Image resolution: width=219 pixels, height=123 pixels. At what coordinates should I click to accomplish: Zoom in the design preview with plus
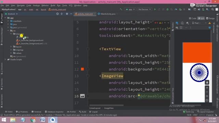[x=207, y=88]
